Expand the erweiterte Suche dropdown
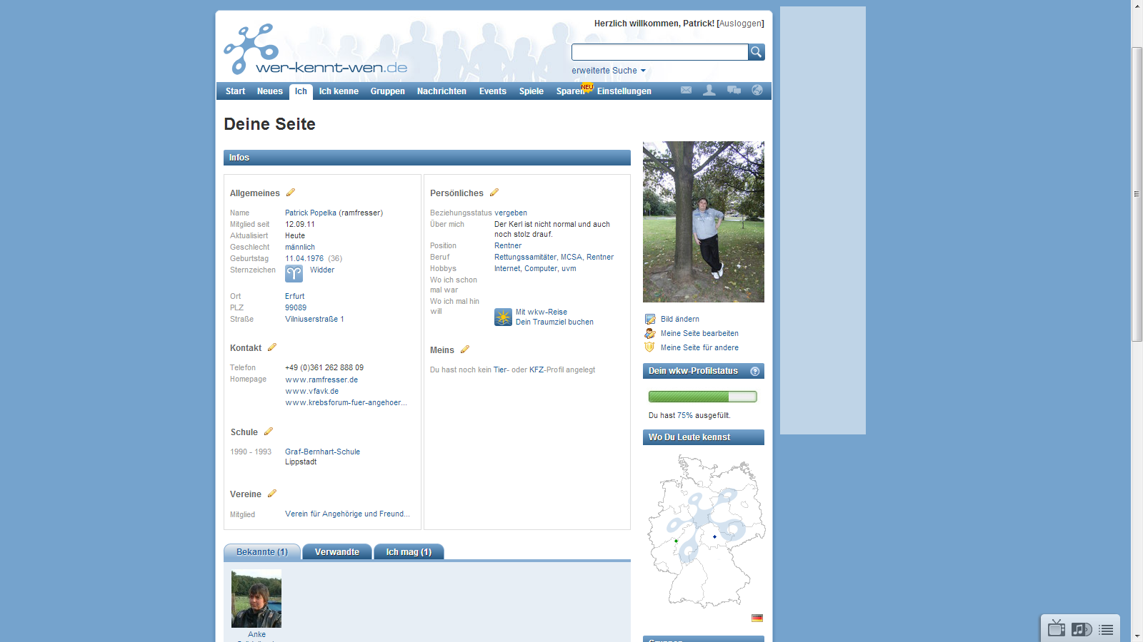 [x=609, y=71]
